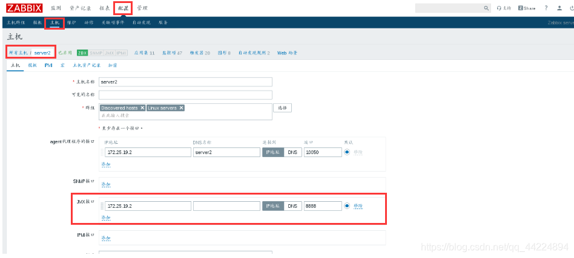The height and width of the screenshot is (258, 574).
Task: Remove the Discovered hosts group tag
Action: 142,108
